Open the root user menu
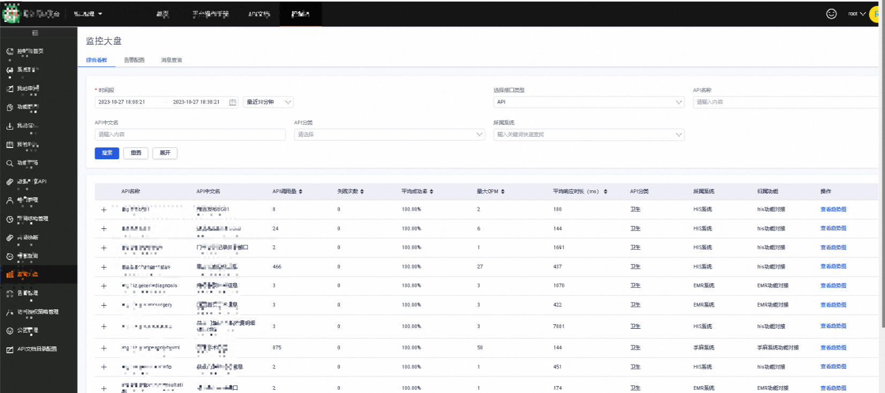This screenshot has height=393, width=885. [x=857, y=14]
